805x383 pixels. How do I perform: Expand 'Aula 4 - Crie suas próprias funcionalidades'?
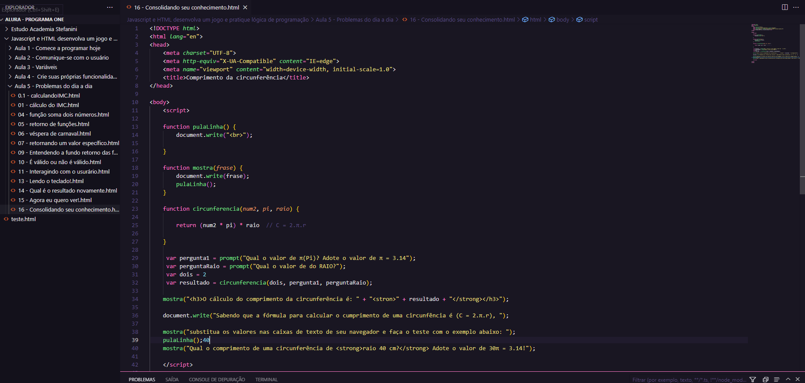coord(10,76)
